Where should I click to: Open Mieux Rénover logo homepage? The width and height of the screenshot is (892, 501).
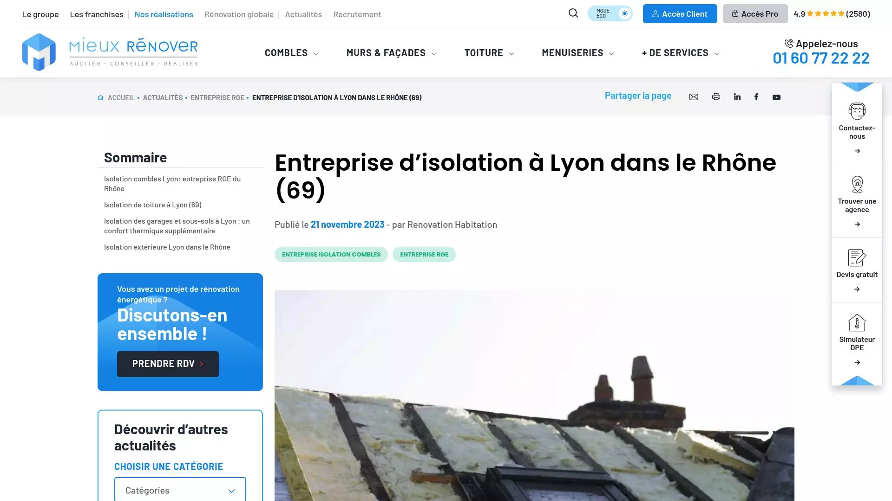110,52
